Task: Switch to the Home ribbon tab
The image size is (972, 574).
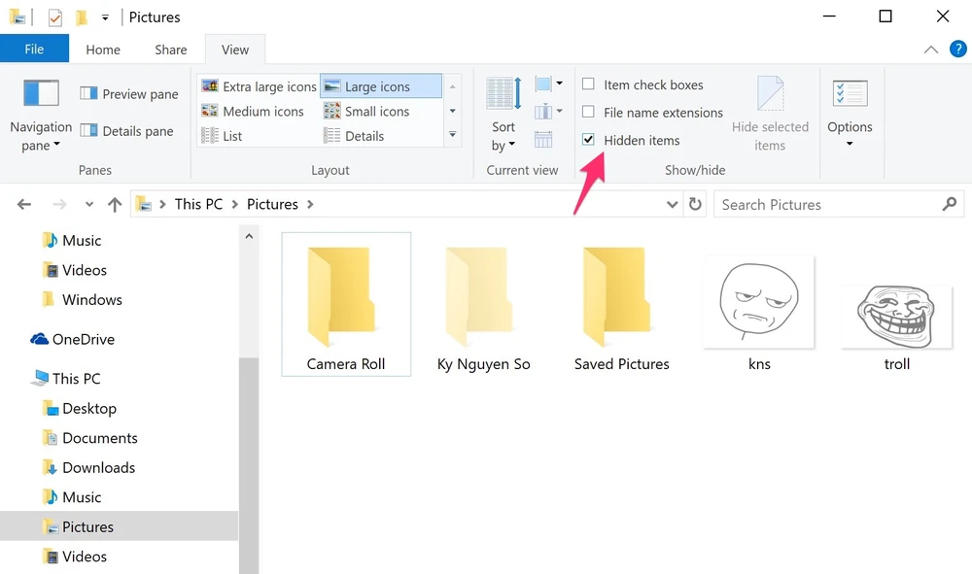Action: [x=103, y=49]
